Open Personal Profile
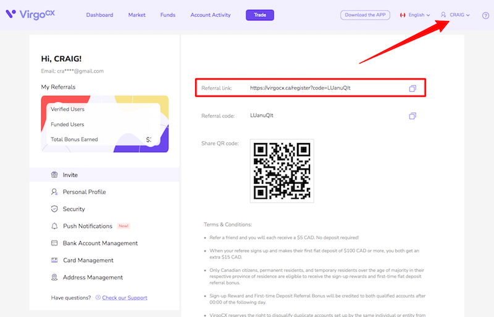The width and height of the screenshot is (494, 317). (x=84, y=192)
